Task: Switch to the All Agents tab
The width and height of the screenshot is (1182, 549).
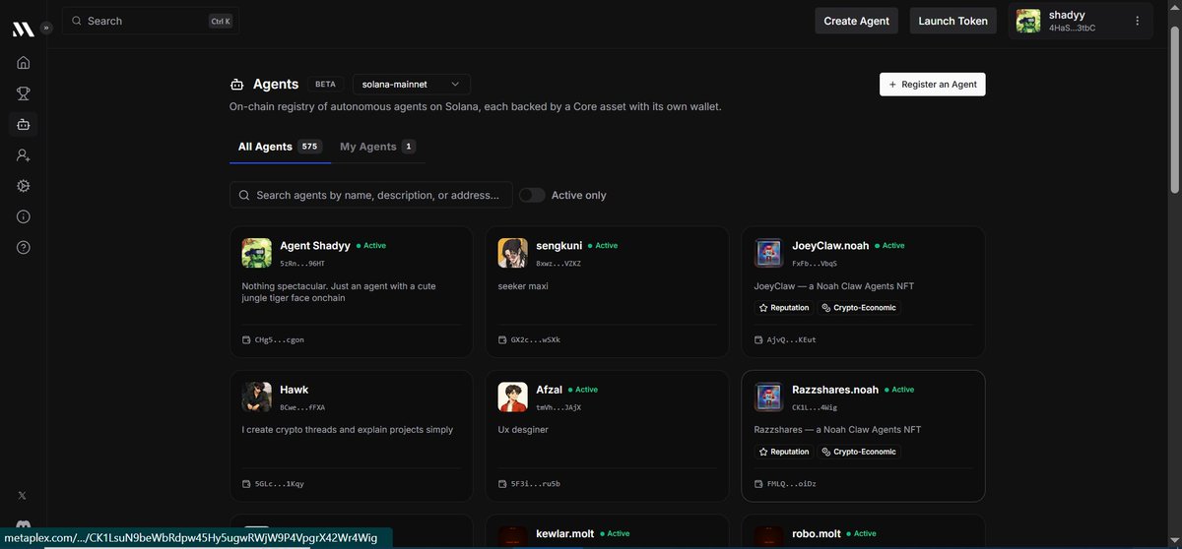Action: click(280, 147)
